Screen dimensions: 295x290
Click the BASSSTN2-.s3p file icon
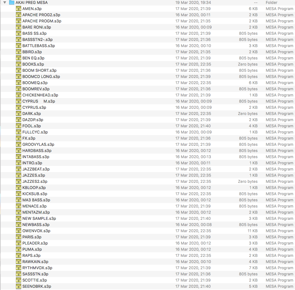coord(19,40)
